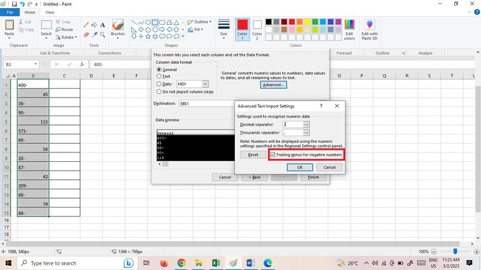Choose the Five-point star shape
Viewport: 481px width, 270px height.
click(148, 36)
